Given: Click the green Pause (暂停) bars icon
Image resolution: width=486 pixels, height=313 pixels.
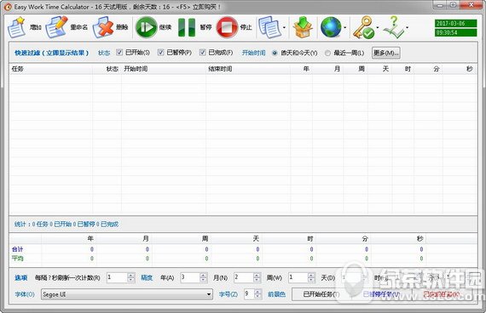Looking at the screenshot, I should pos(187,27).
